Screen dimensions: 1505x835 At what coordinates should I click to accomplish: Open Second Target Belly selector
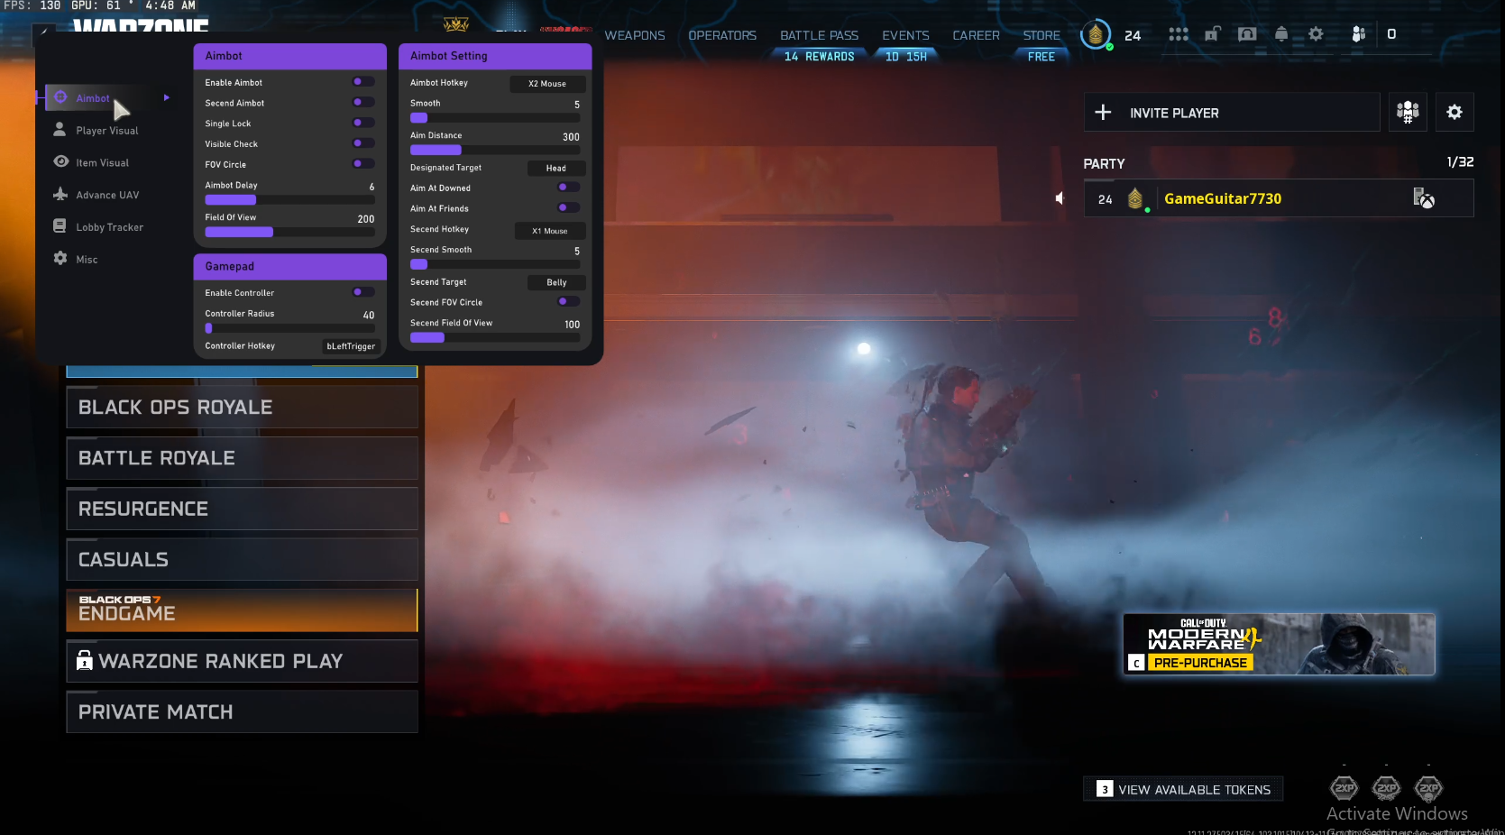pos(556,282)
